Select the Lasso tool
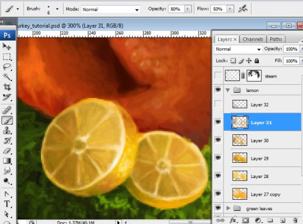Screen dimensions: 303x224 tap(7, 67)
